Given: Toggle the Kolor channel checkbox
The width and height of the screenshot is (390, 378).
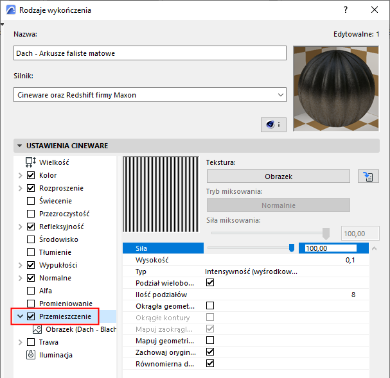Looking at the screenshot, I should (x=31, y=175).
